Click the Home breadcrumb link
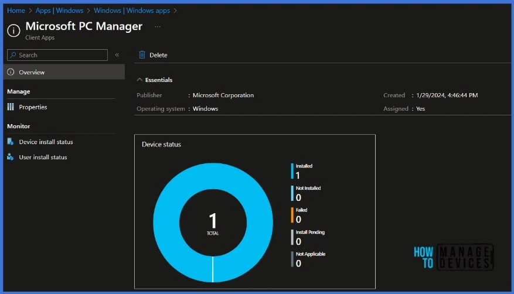Screen dimensions: 514x294 tap(16, 11)
